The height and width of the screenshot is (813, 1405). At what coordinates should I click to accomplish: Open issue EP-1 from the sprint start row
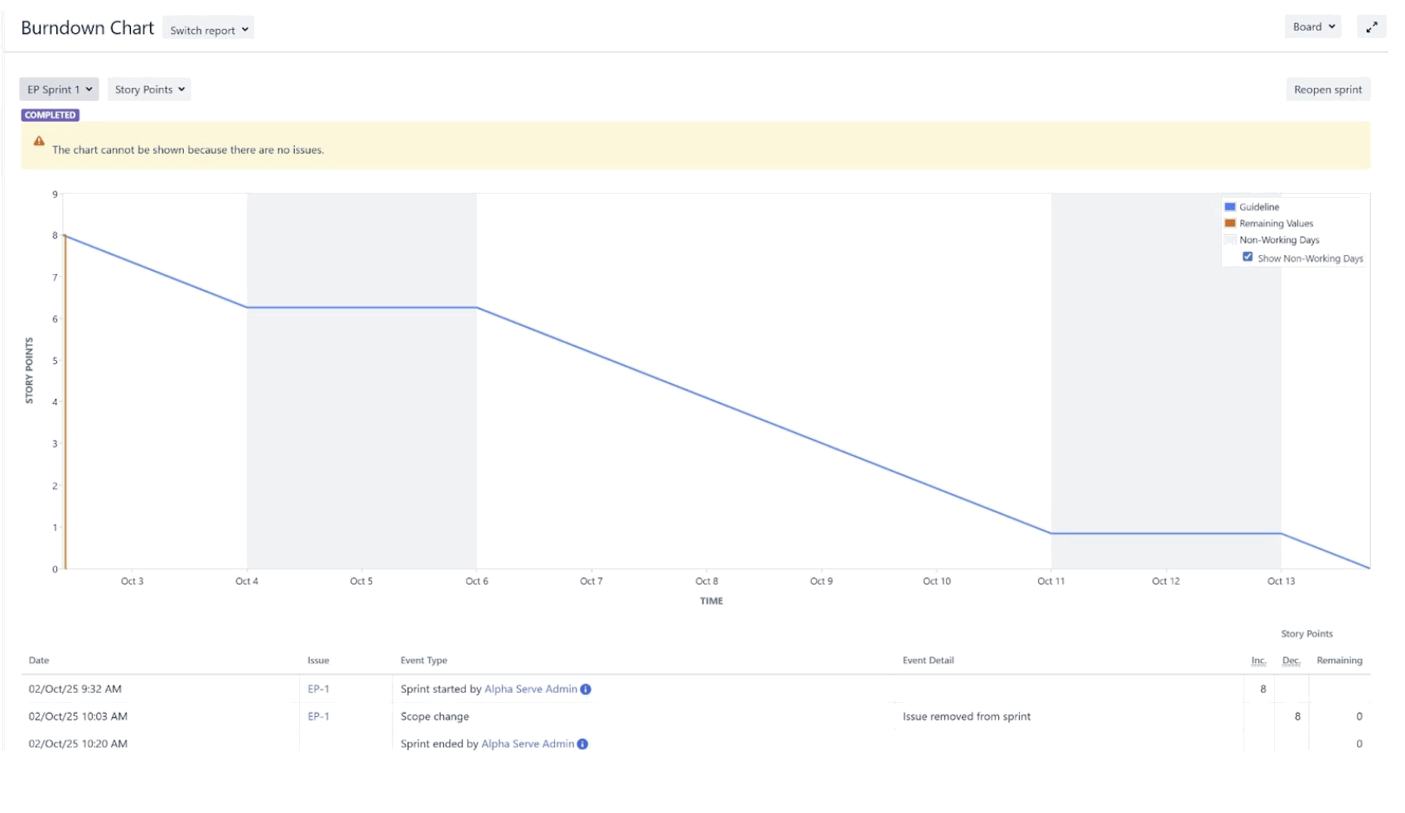(316, 689)
